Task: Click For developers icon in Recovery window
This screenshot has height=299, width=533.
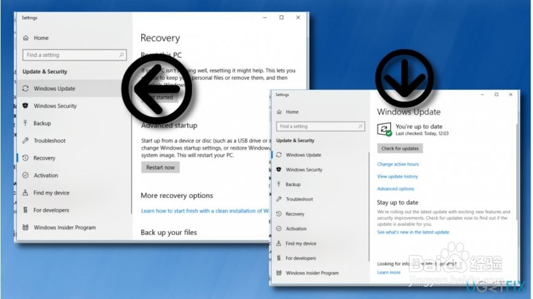Action: pyautogui.click(x=26, y=210)
